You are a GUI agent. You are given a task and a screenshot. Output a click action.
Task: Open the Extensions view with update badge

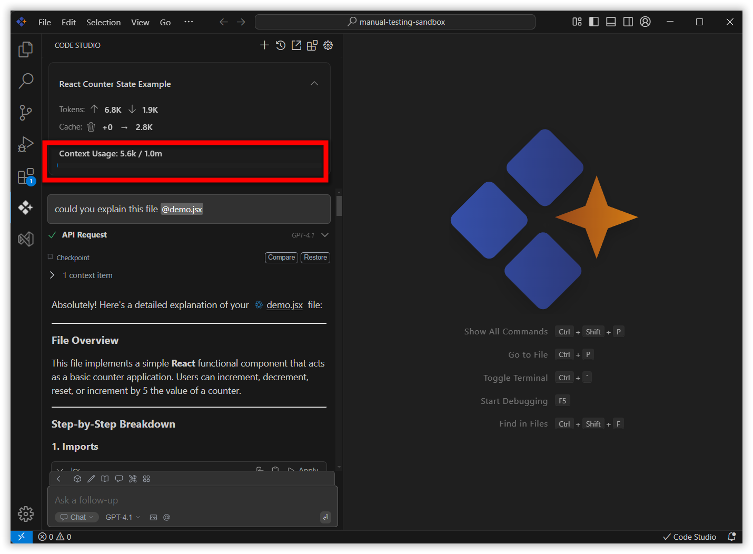point(25,176)
